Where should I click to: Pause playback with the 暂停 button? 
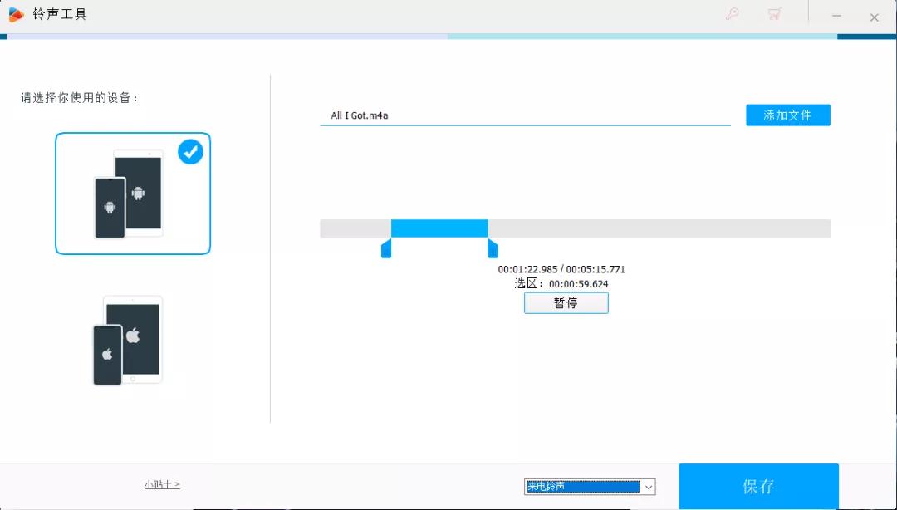(x=566, y=303)
